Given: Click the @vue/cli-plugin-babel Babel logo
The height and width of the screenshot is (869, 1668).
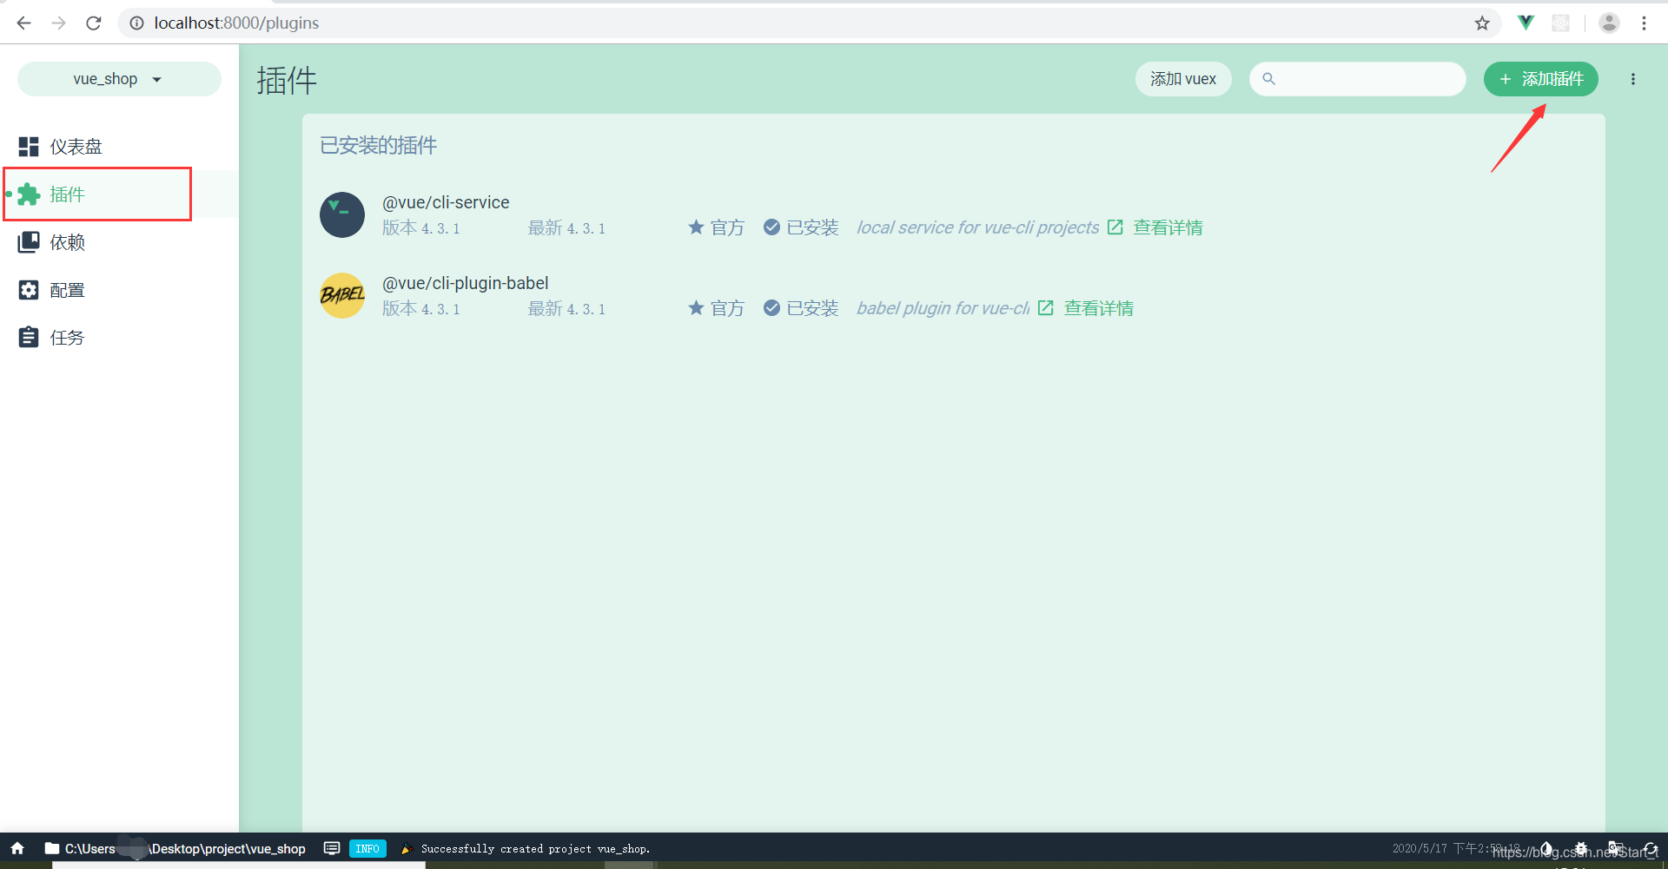Looking at the screenshot, I should click(342, 295).
